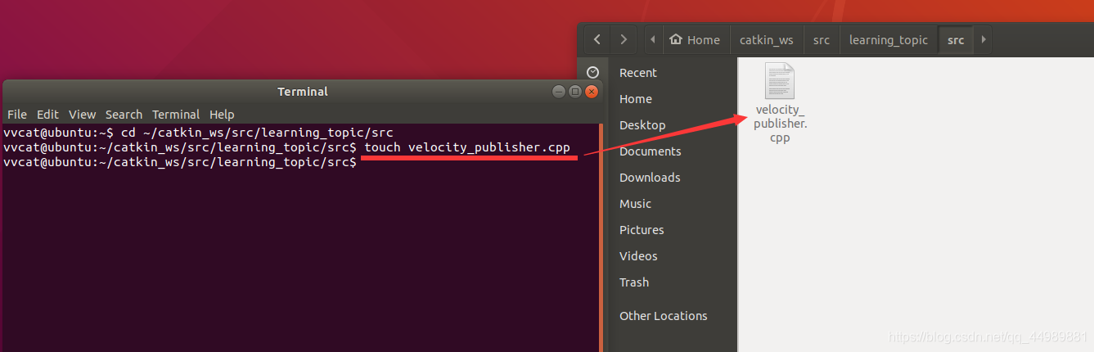Screen dimensions: 1094x352
Task: Open Home in file sidebar
Action: [x=636, y=99]
